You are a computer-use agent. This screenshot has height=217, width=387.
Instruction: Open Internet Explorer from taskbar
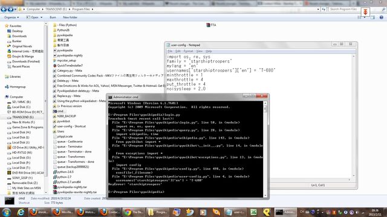click(x=21, y=212)
